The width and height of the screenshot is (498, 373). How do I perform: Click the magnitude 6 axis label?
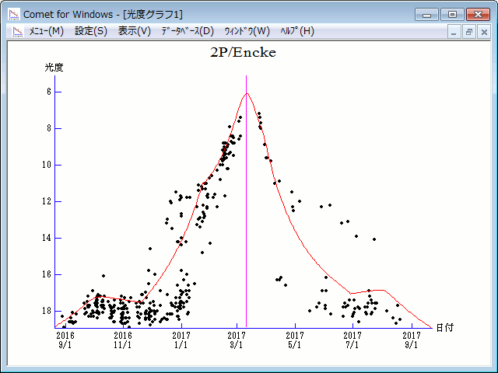tap(49, 92)
